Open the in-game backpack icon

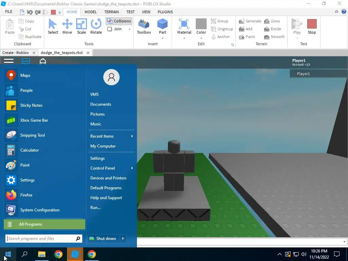pyautogui.click(x=42, y=61)
